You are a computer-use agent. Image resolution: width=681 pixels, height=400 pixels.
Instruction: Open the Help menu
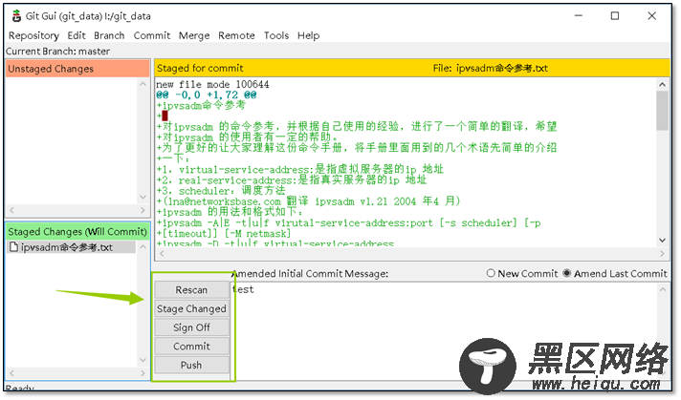(308, 35)
